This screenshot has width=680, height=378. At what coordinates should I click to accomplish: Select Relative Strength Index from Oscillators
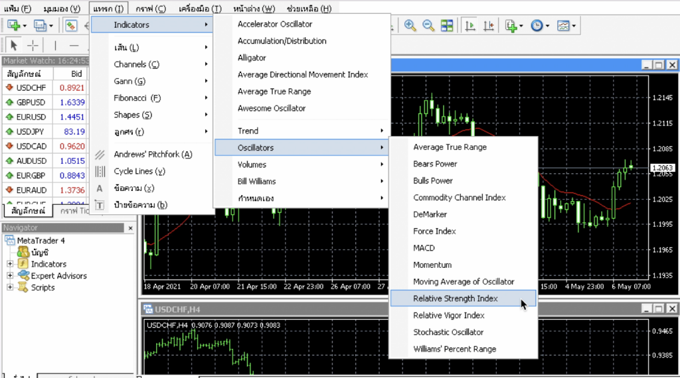[463, 298]
